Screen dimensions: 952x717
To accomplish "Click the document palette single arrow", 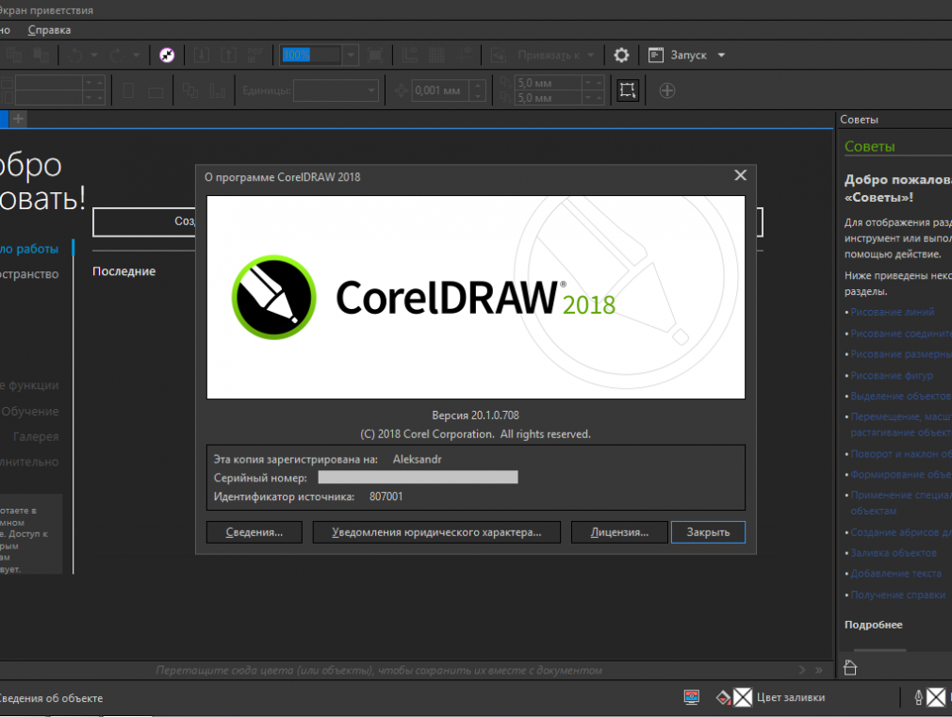I will click(802, 670).
